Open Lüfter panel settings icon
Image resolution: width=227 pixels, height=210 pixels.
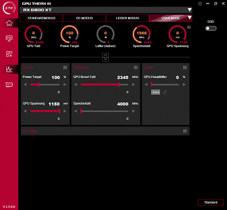(x=185, y=67)
